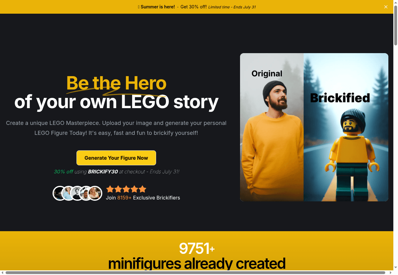This screenshot has width=398, height=275.
Task: Click the Be the Hero headline
Action: pos(116,83)
